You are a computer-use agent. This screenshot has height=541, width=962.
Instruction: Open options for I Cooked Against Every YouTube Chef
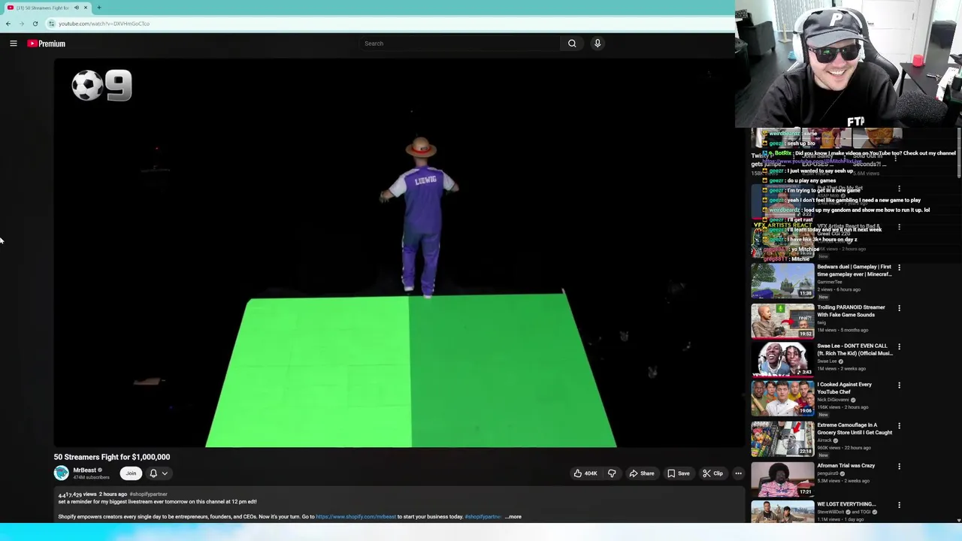(x=899, y=385)
